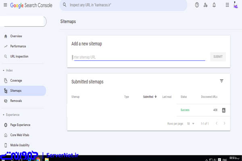The width and height of the screenshot is (242, 161).
Task: Click the filter icon in Submitted sitemaps
Action: point(221,81)
